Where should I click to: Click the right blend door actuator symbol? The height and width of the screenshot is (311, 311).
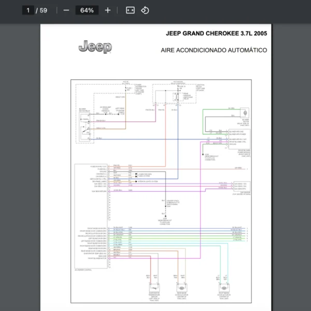(x=224, y=288)
